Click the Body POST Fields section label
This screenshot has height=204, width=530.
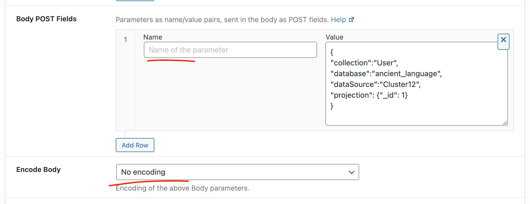point(46,19)
